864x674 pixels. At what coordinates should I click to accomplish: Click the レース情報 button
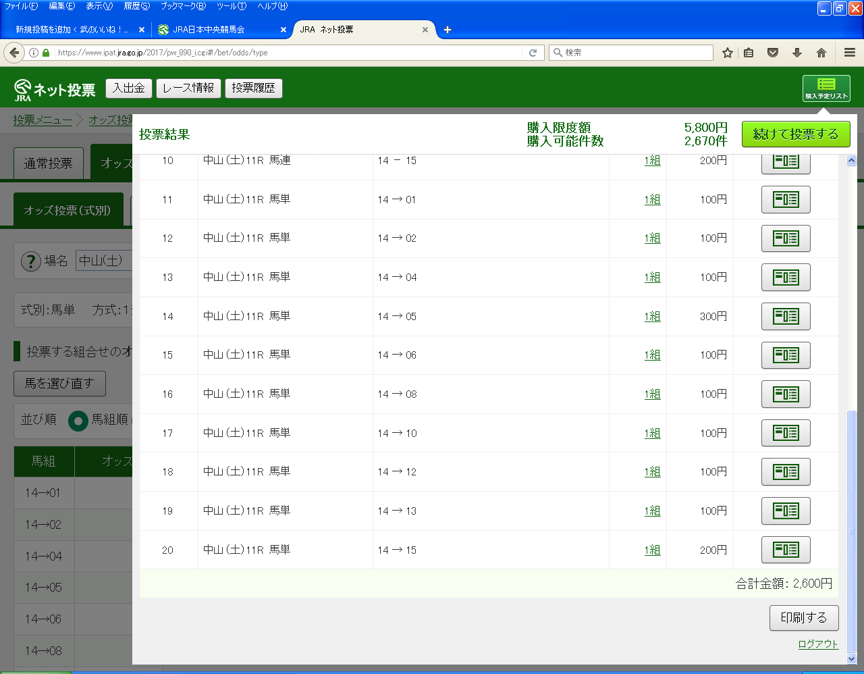click(188, 88)
